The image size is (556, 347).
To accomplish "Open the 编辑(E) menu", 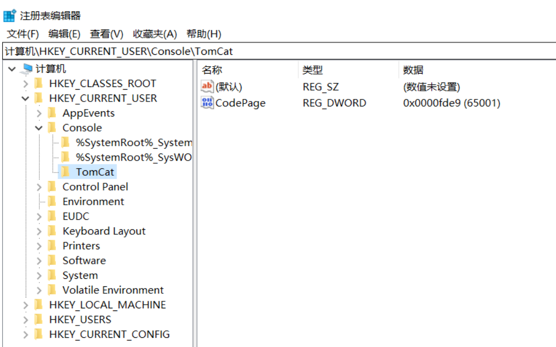I will (64, 34).
